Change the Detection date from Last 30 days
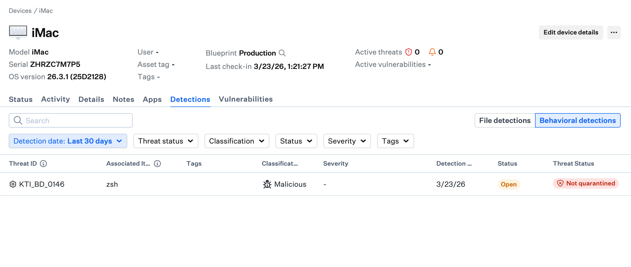 coord(68,141)
